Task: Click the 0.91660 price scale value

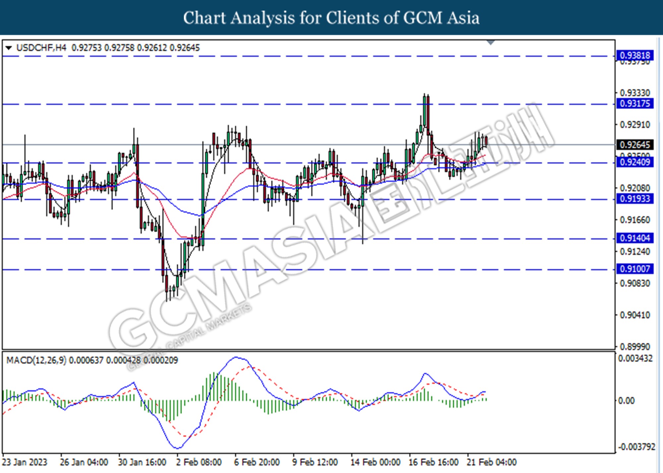Action: click(635, 220)
